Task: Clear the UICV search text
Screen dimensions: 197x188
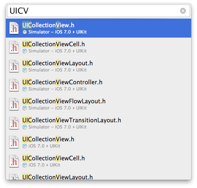Action: 183,11
